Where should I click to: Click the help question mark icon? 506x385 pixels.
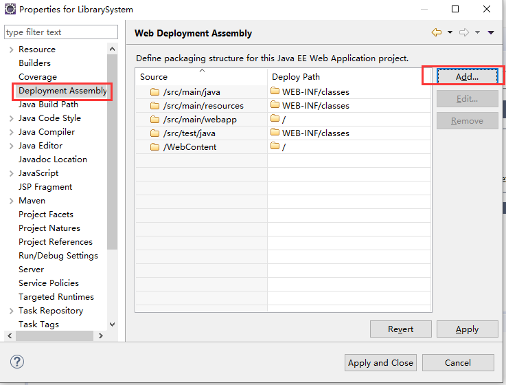(x=17, y=362)
